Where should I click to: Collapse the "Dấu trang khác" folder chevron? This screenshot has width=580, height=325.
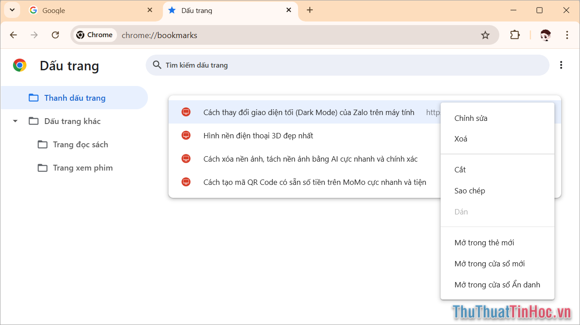click(x=15, y=121)
